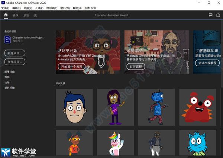
Task: Open recent Character Animator Project entry
Action: tap(24, 39)
